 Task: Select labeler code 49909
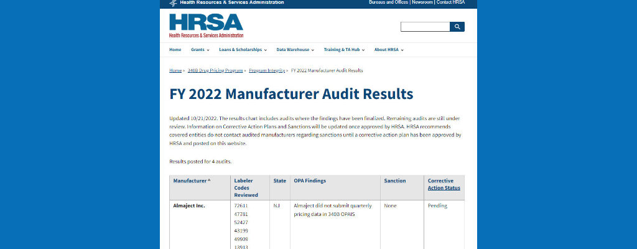point(241,239)
